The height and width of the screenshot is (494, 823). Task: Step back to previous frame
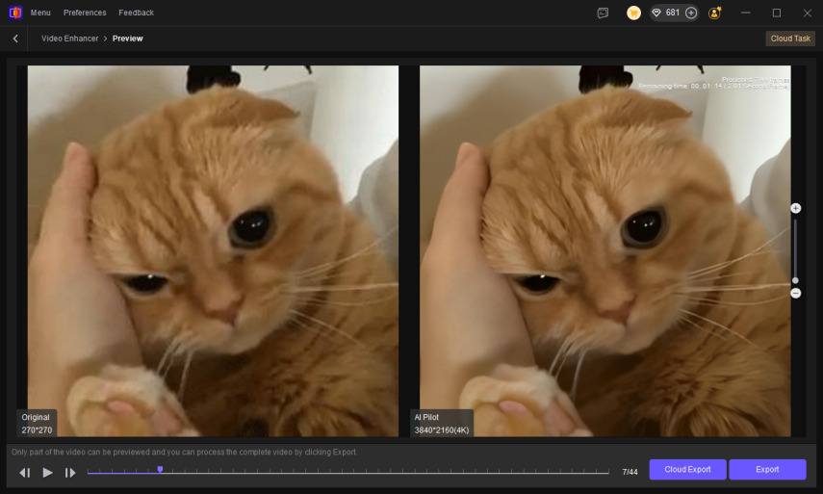pos(25,473)
